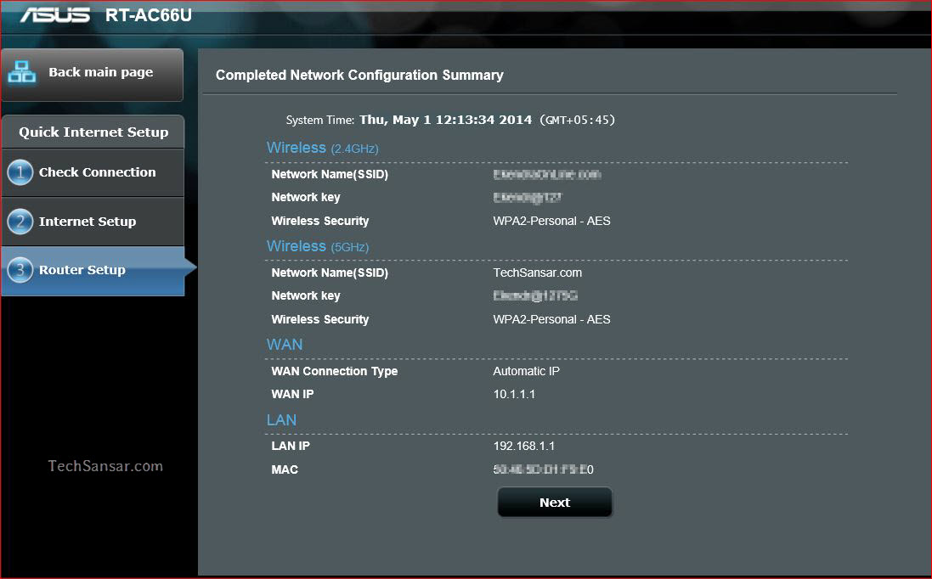Select Back main page

coord(102,74)
